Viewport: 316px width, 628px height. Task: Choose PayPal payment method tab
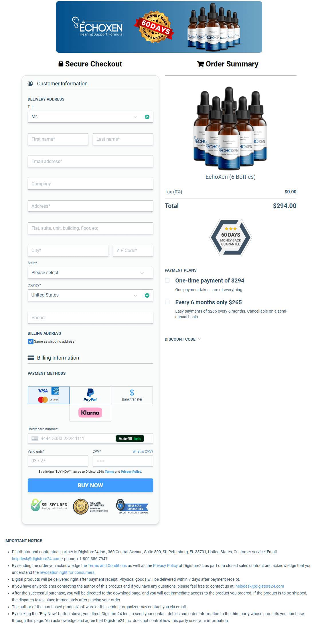click(x=90, y=395)
